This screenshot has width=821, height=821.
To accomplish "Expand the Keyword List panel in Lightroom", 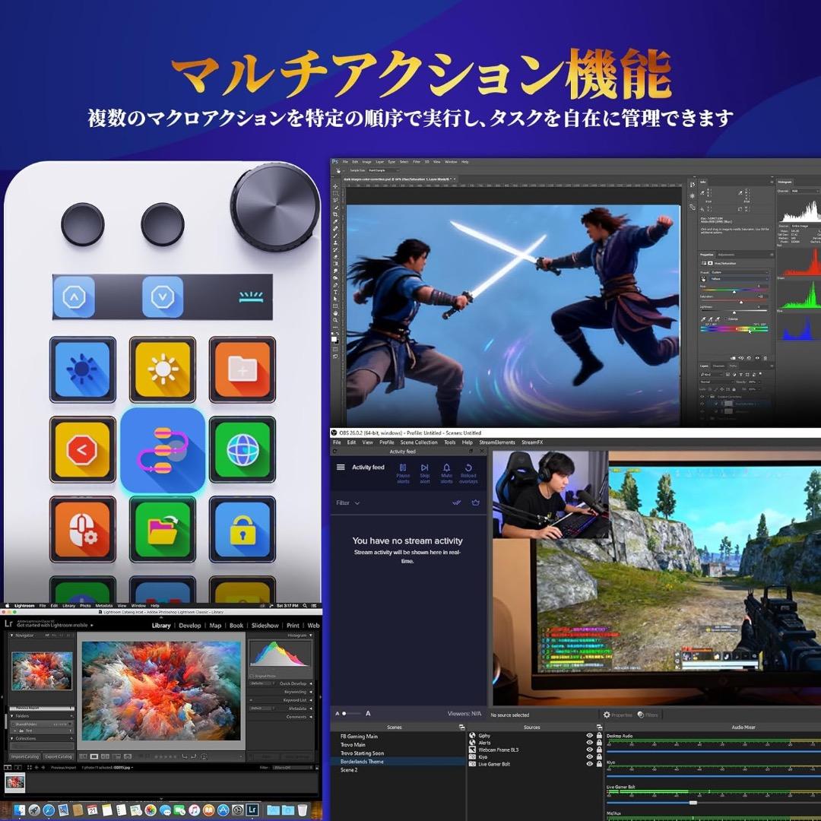I will [310, 700].
